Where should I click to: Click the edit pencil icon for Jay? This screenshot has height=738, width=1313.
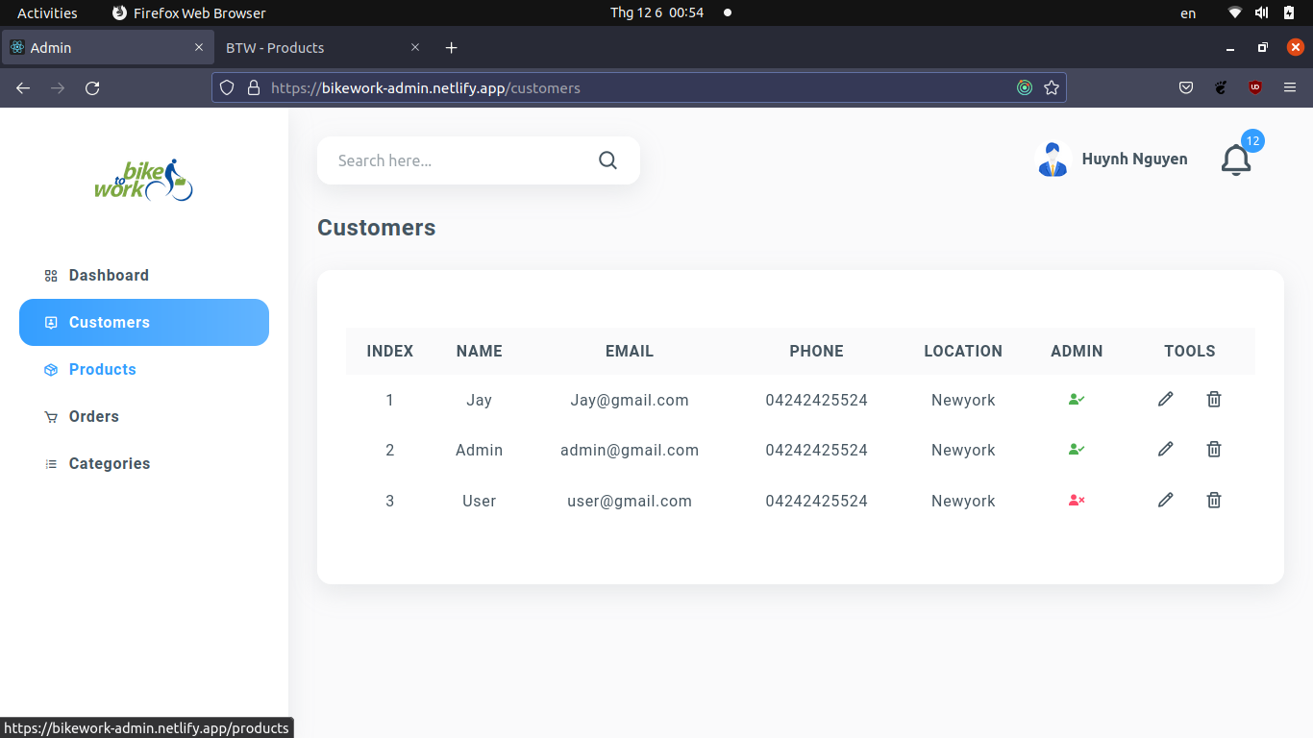tap(1165, 399)
